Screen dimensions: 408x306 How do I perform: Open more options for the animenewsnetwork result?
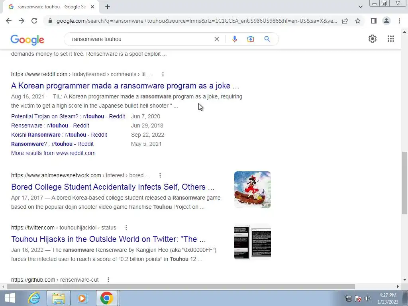point(160,175)
